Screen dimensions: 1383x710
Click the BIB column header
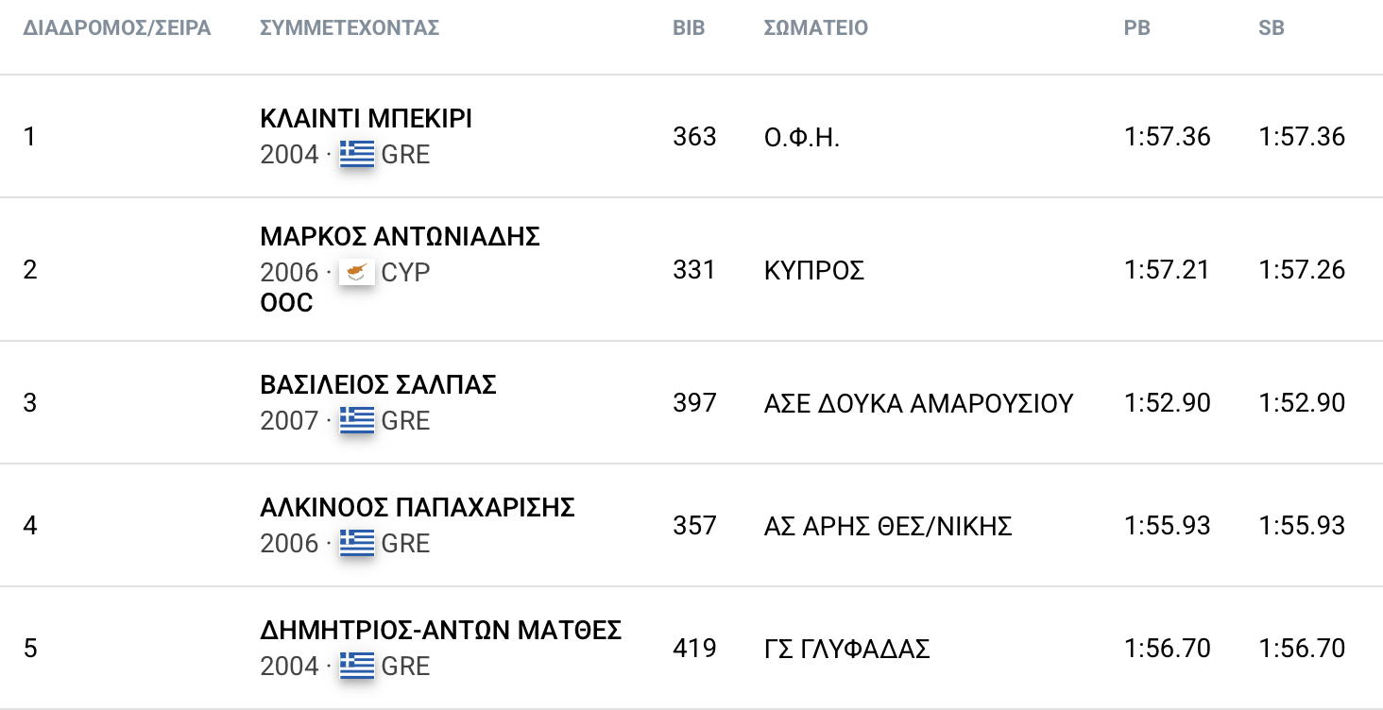pyautogui.click(x=689, y=28)
